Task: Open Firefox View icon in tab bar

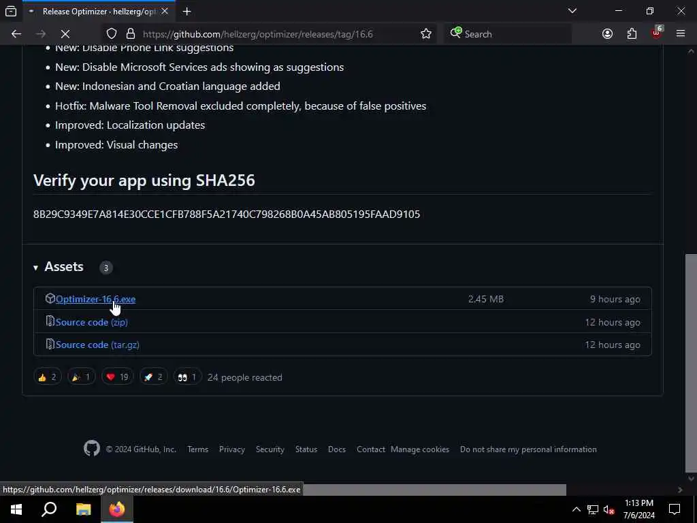Action: (11, 11)
